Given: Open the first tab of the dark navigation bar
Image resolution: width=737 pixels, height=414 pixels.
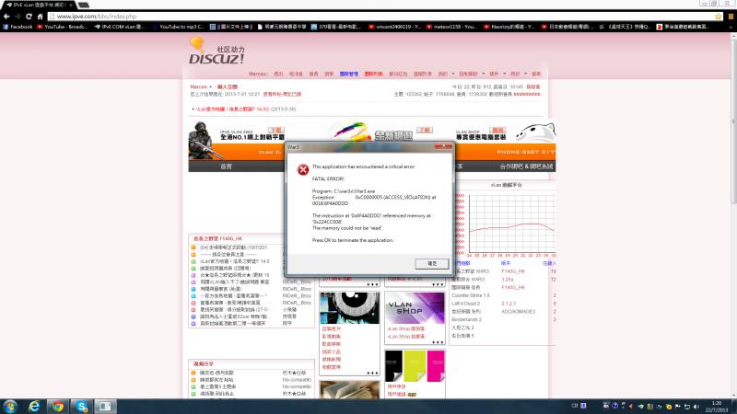Looking at the screenshot, I should (226, 167).
